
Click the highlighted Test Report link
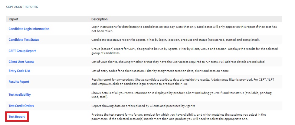(17, 117)
